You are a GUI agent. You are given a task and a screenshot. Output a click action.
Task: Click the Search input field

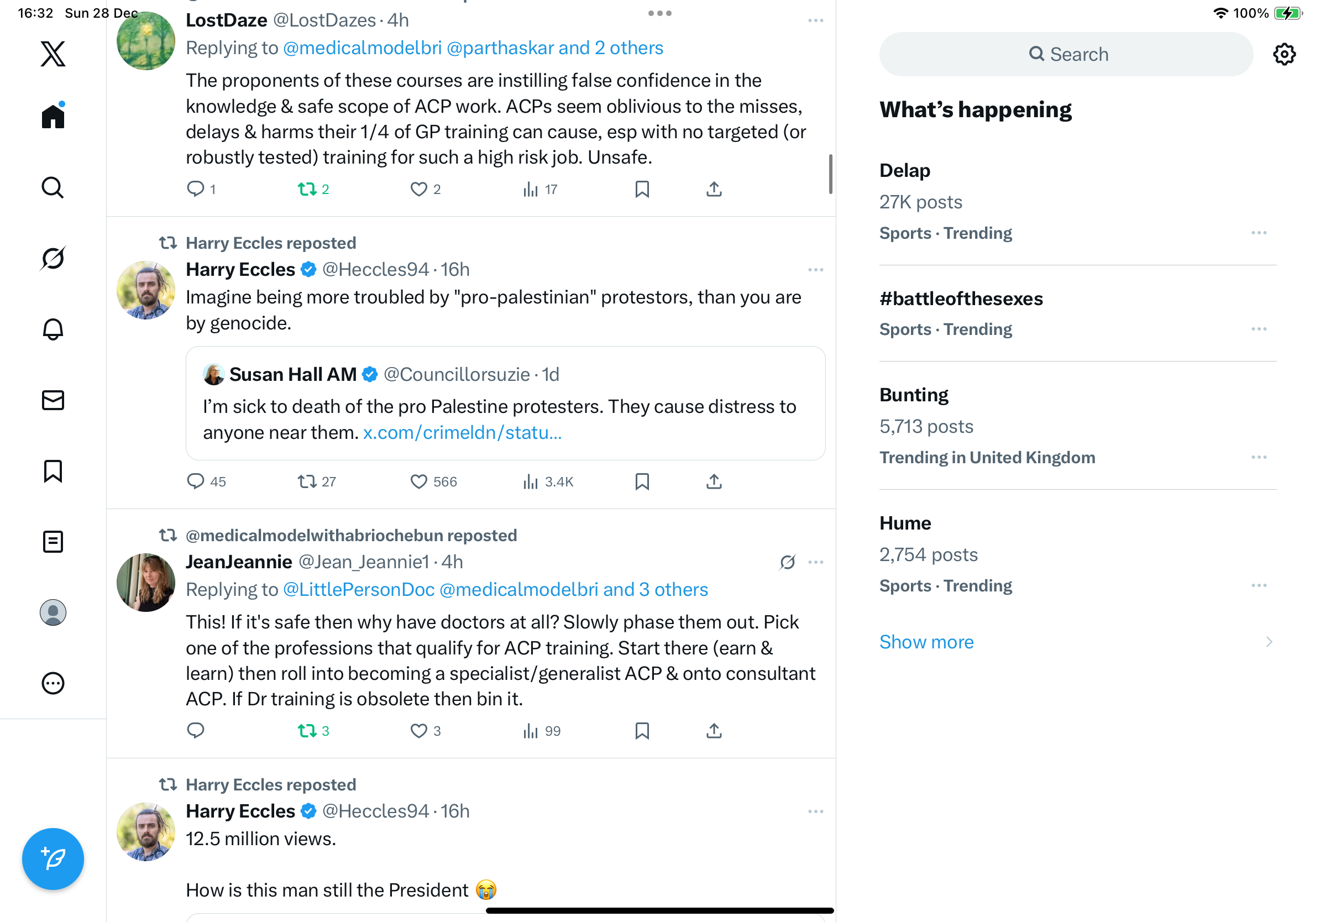pos(1066,54)
